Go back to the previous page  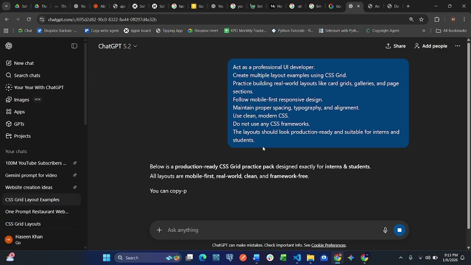[7, 20]
